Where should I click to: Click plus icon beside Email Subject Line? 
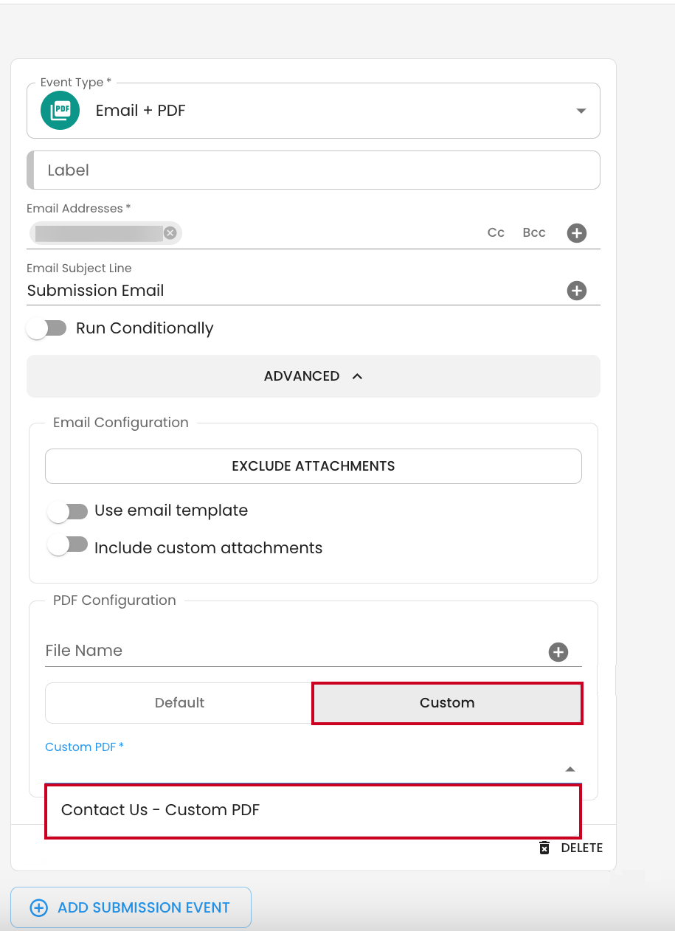click(x=577, y=291)
